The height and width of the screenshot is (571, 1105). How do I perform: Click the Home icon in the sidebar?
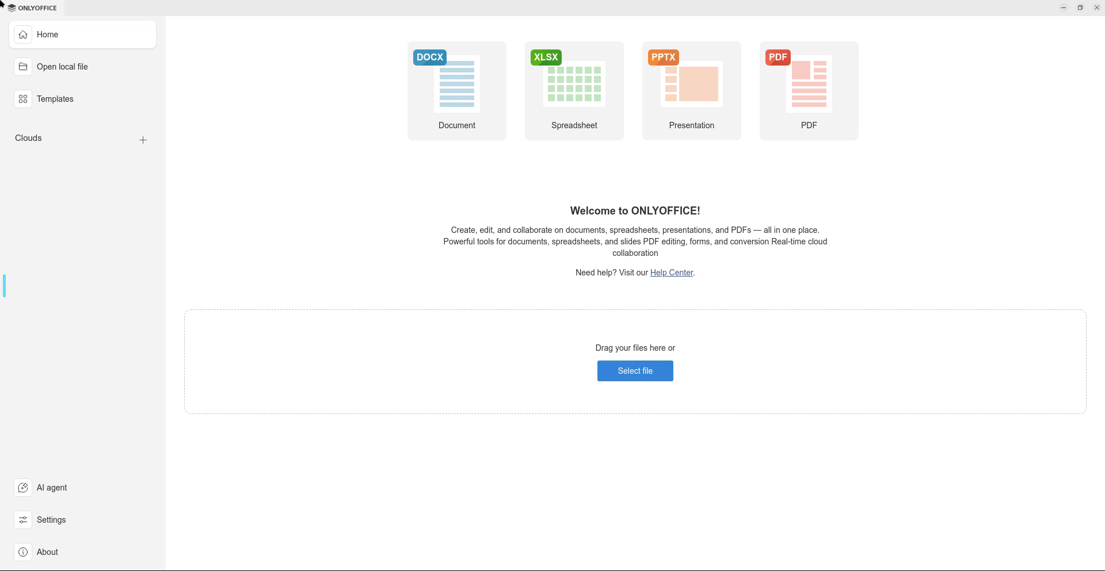(23, 35)
